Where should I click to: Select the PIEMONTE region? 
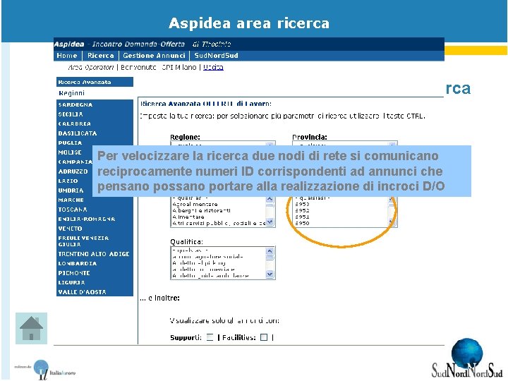point(74,273)
